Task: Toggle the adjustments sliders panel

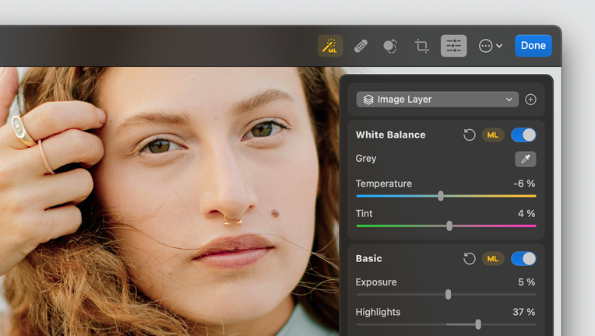Action: 453,46
